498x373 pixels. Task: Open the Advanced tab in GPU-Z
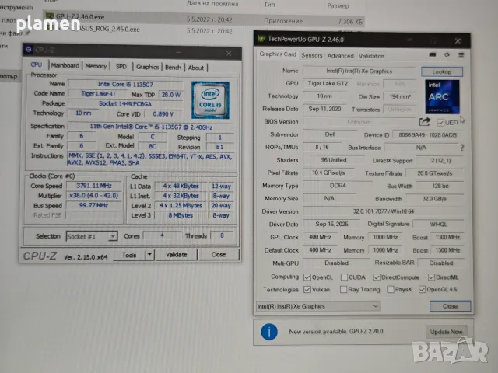pos(340,56)
